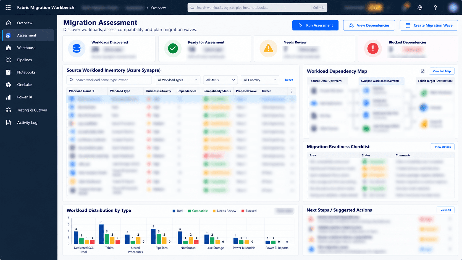Select Assessment in sidebar
The width and height of the screenshot is (462, 260).
tap(28, 35)
